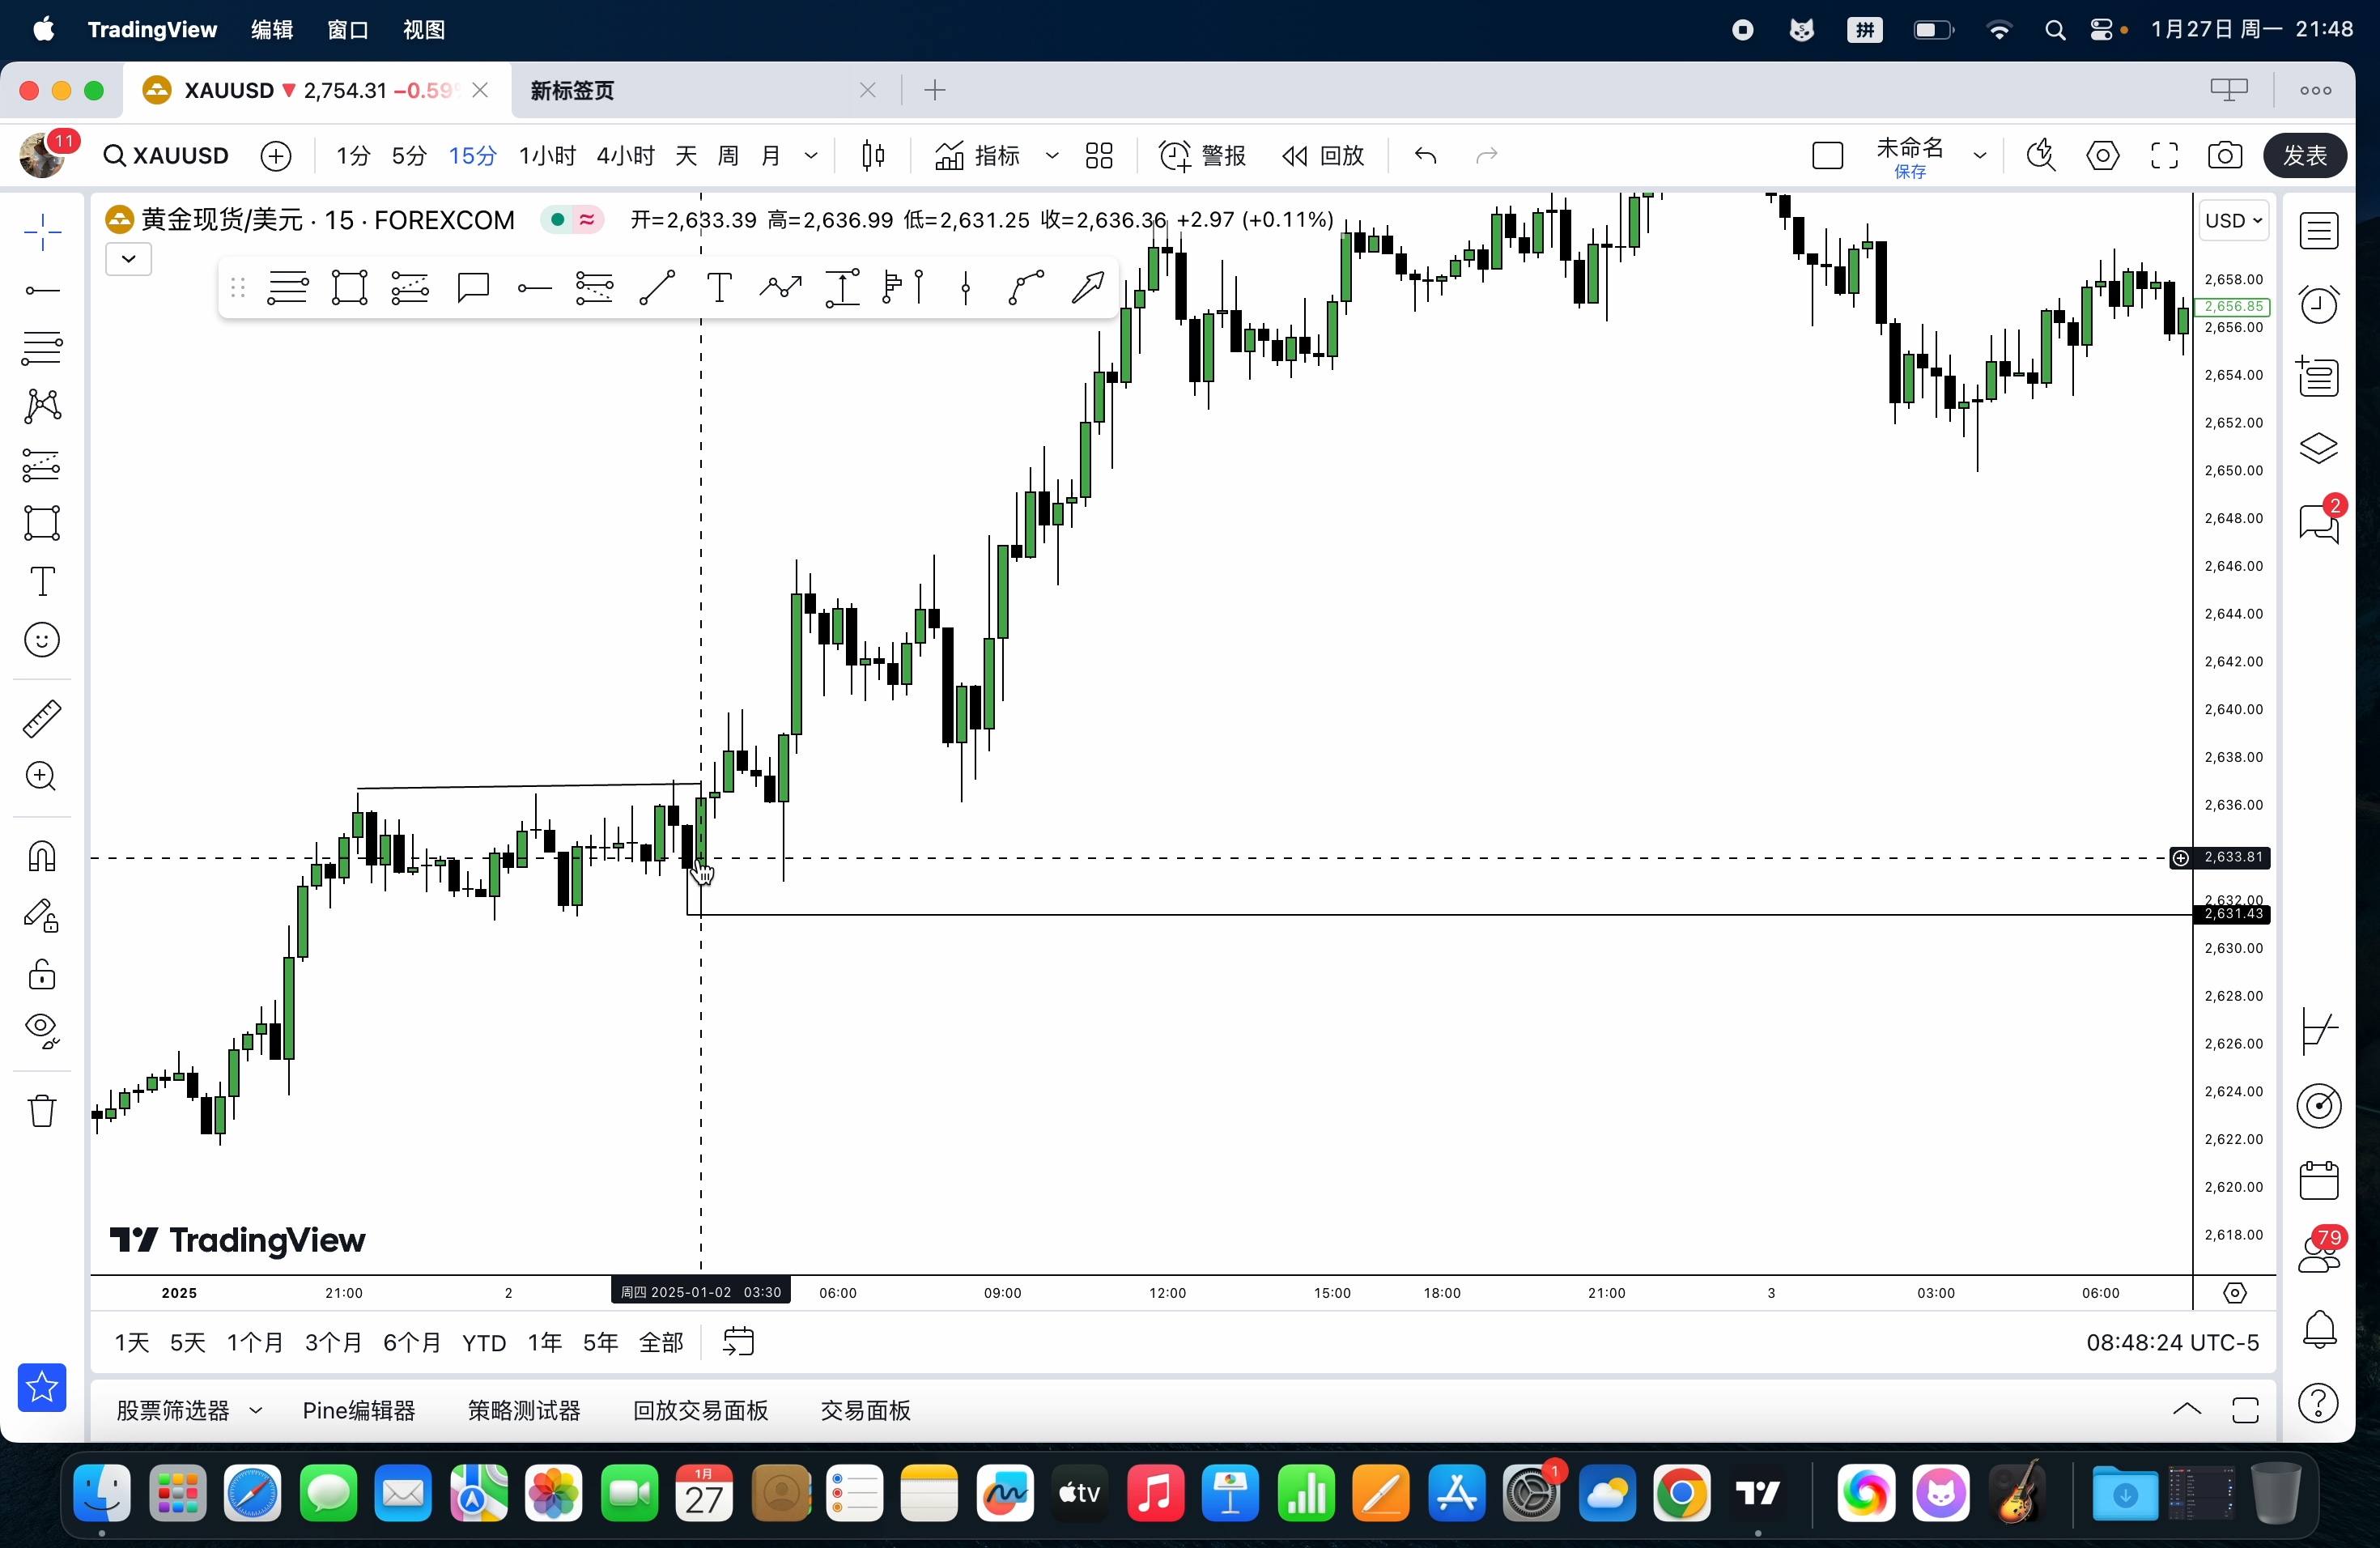The image size is (2380, 1548).
Task: Open the trend line tools
Action: [42, 291]
